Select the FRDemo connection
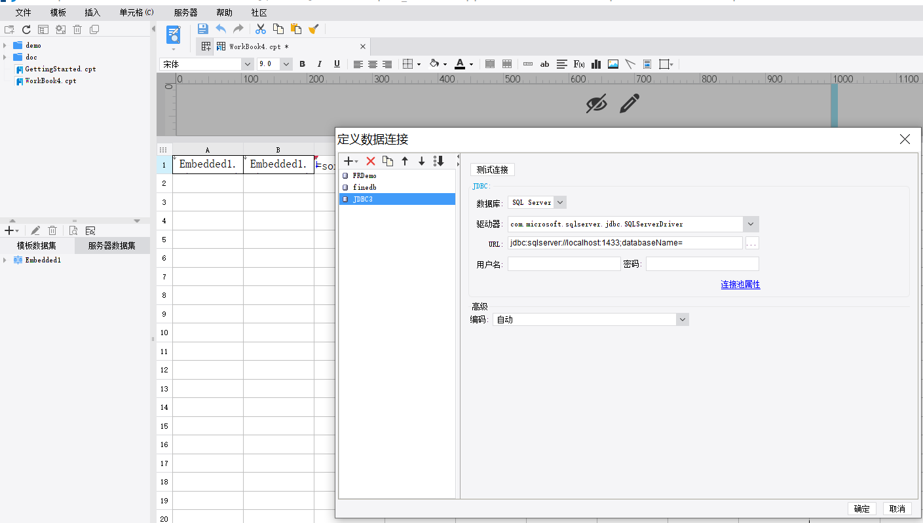The height and width of the screenshot is (523, 923). [397, 175]
